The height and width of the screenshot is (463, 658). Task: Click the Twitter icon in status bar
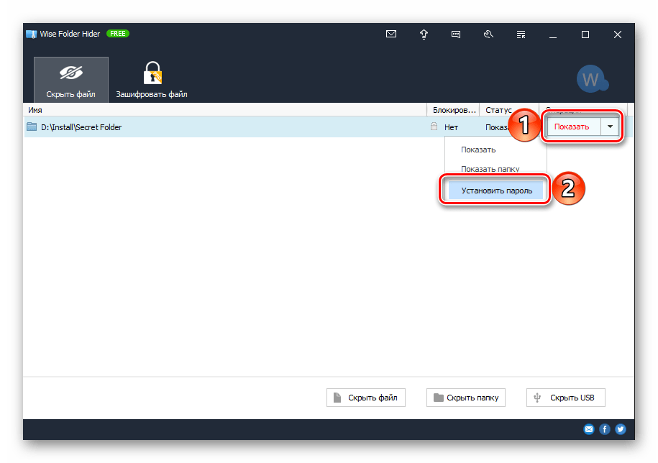pyautogui.click(x=620, y=429)
